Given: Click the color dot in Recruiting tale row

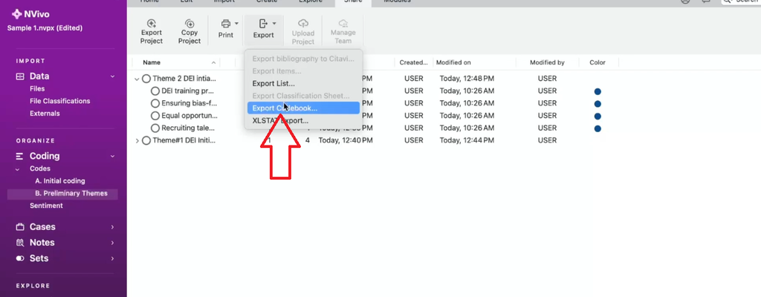Looking at the screenshot, I should pyautogui.click(x=598, y=128).
